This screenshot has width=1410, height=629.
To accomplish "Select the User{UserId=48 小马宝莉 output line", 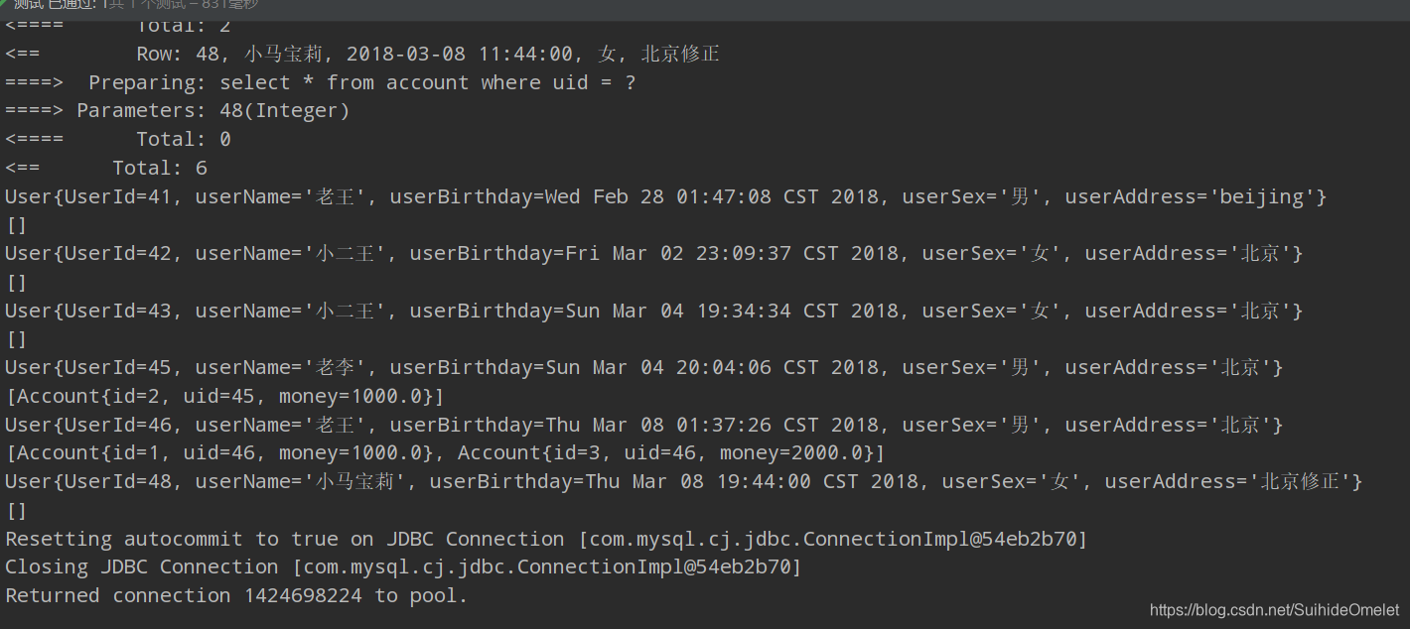I will tap(684, 481).
